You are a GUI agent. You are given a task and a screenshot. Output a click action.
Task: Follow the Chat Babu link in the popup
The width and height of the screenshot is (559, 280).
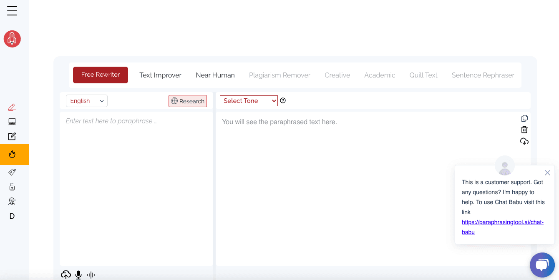502,227
